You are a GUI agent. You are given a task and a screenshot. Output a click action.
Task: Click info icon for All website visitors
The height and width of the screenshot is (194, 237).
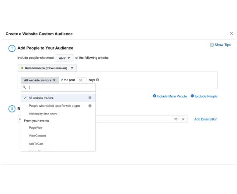[x=90, y=98]
